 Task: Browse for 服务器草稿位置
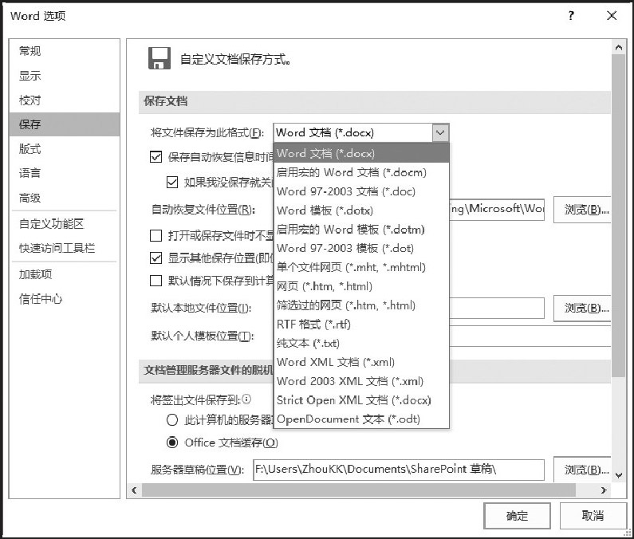point(583,469)
